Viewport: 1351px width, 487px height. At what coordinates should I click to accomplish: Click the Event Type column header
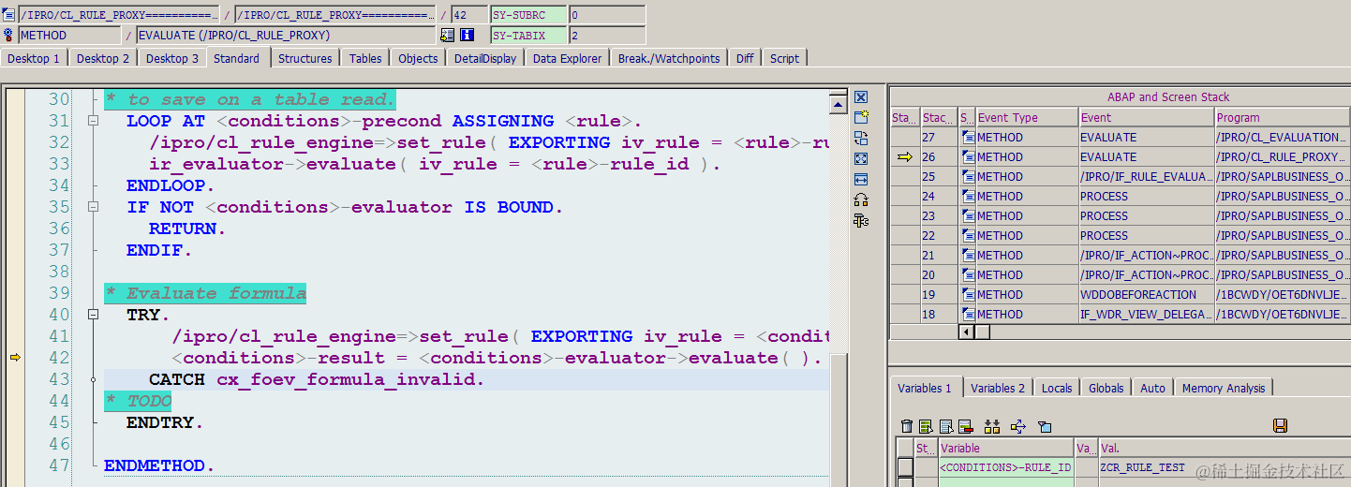click(1027, 118)
